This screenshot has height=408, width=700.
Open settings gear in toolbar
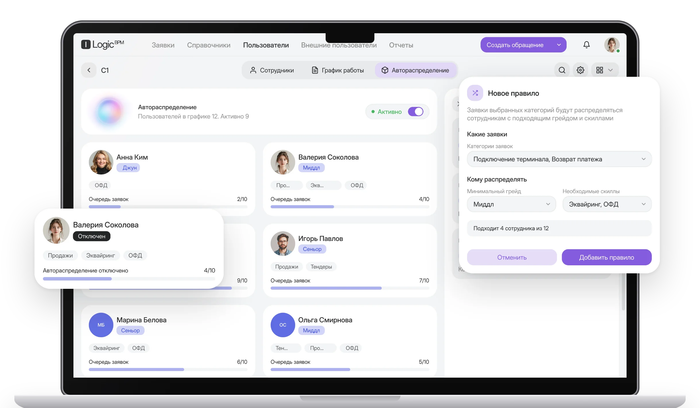[x=580, y=70]
